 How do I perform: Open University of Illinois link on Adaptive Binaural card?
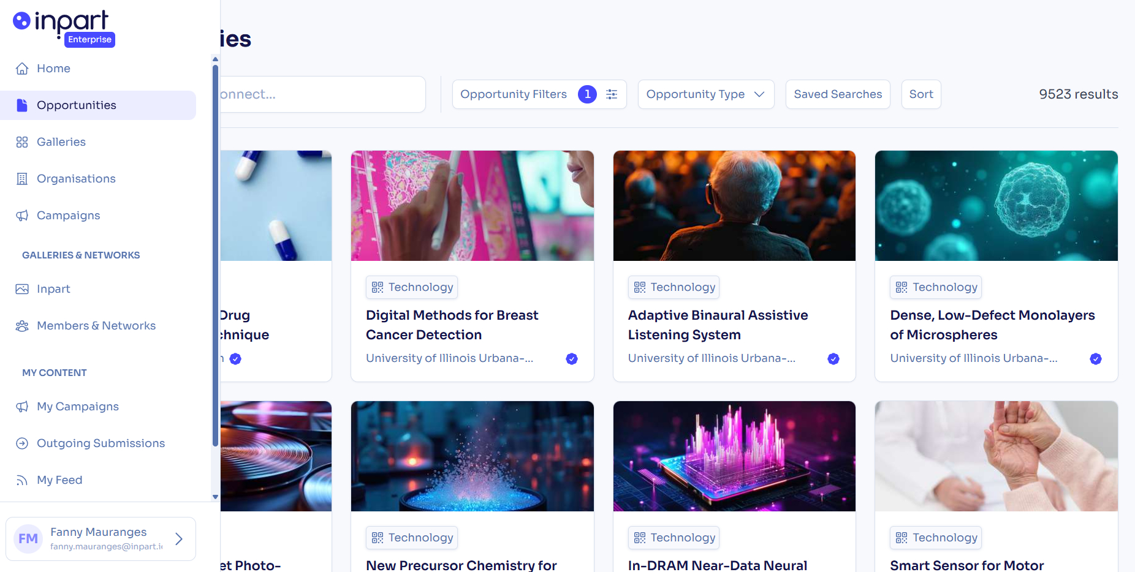click(712, 358)
